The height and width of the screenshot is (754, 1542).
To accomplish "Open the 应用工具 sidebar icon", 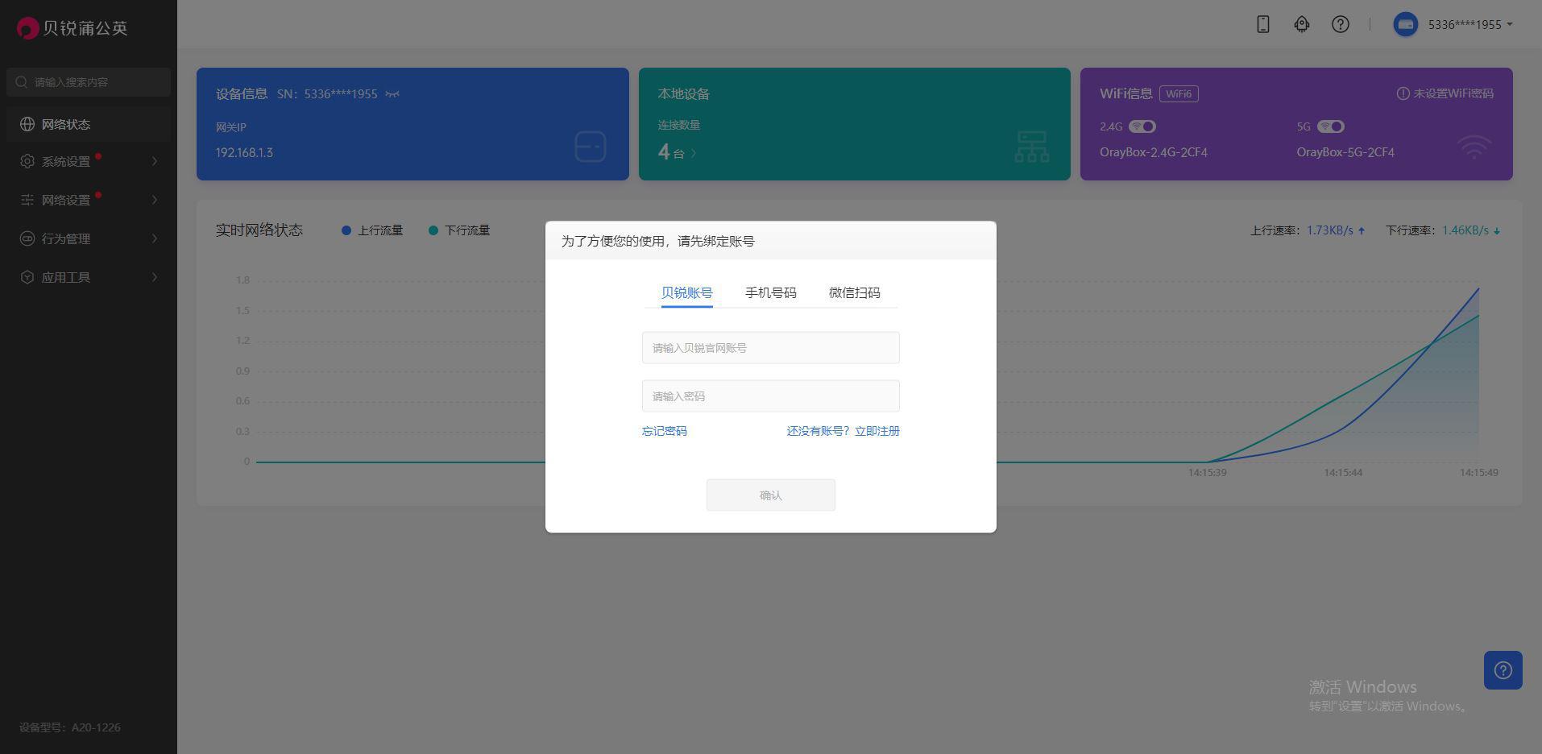I will click(x=27, y=277).
